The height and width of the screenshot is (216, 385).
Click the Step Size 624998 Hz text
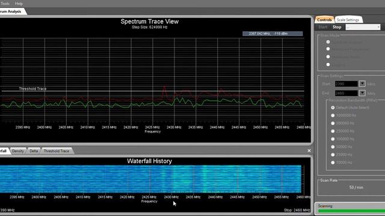click(150, 27)
